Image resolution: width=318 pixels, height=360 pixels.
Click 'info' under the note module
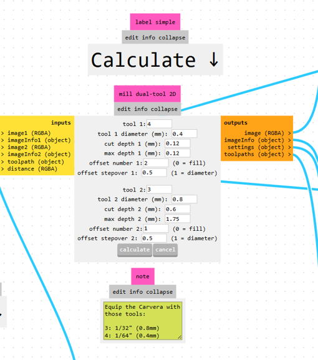pyautogui.click(x=136, y=292)
